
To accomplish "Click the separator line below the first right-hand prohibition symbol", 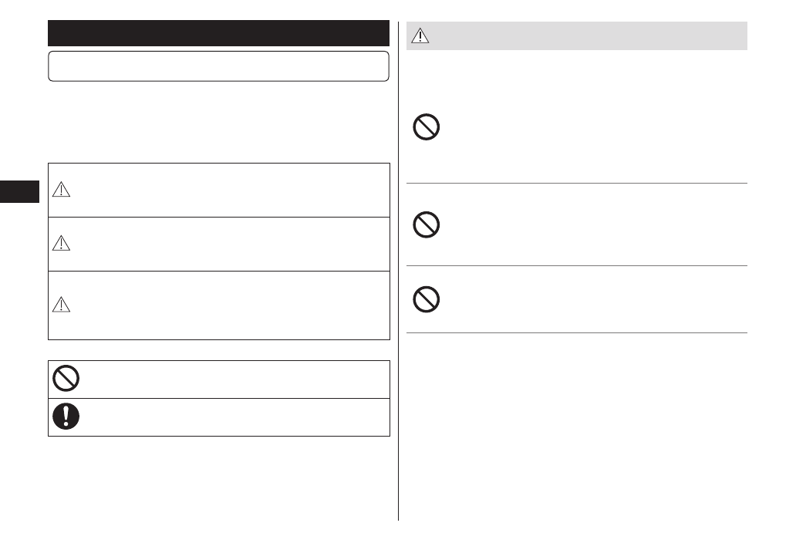I will 577,184.
